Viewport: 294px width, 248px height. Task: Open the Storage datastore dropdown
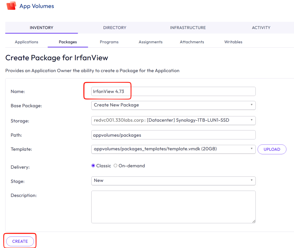coord(173,120)
